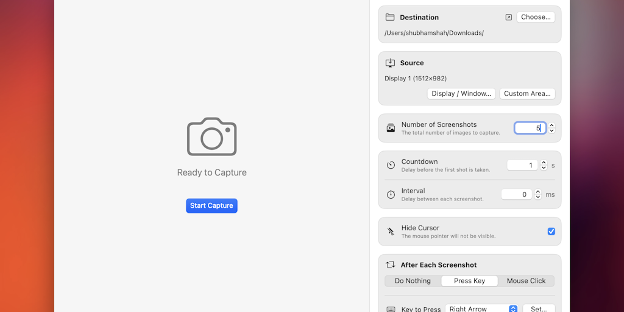
Task: Click the After Each Screenshot repeat icon
Action: (x=391, y=264)
